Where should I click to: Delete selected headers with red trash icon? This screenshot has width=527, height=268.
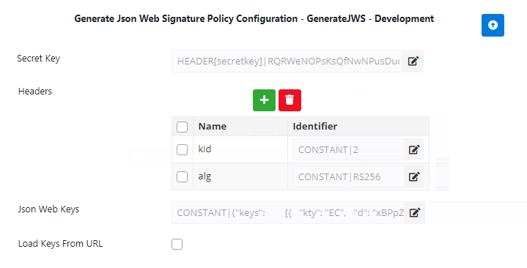(x=290, y=100)
